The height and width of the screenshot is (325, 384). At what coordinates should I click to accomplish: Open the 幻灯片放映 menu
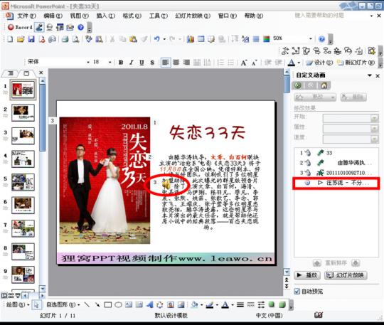193,16
